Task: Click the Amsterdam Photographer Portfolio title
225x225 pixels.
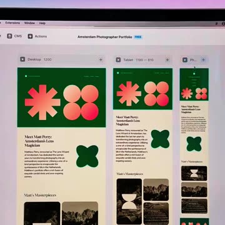Action: 105,37
